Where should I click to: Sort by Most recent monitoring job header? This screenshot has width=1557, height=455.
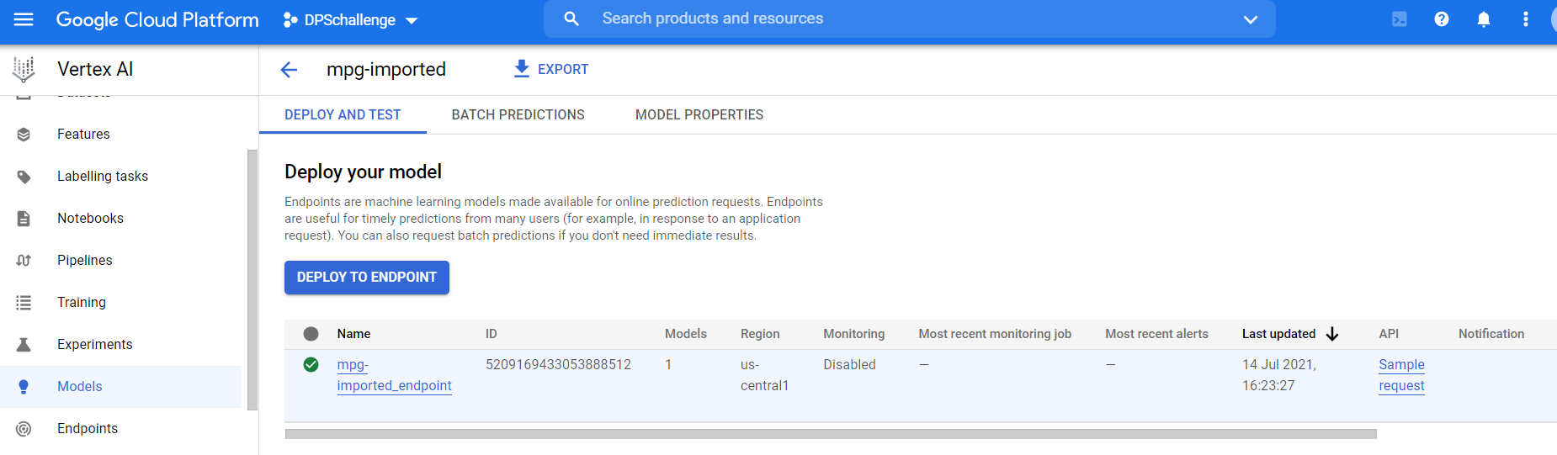995,334
